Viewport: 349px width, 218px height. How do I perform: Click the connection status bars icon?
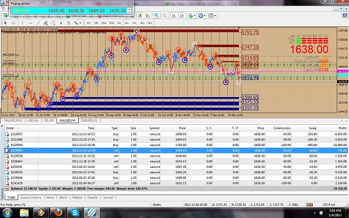point(309,205)
